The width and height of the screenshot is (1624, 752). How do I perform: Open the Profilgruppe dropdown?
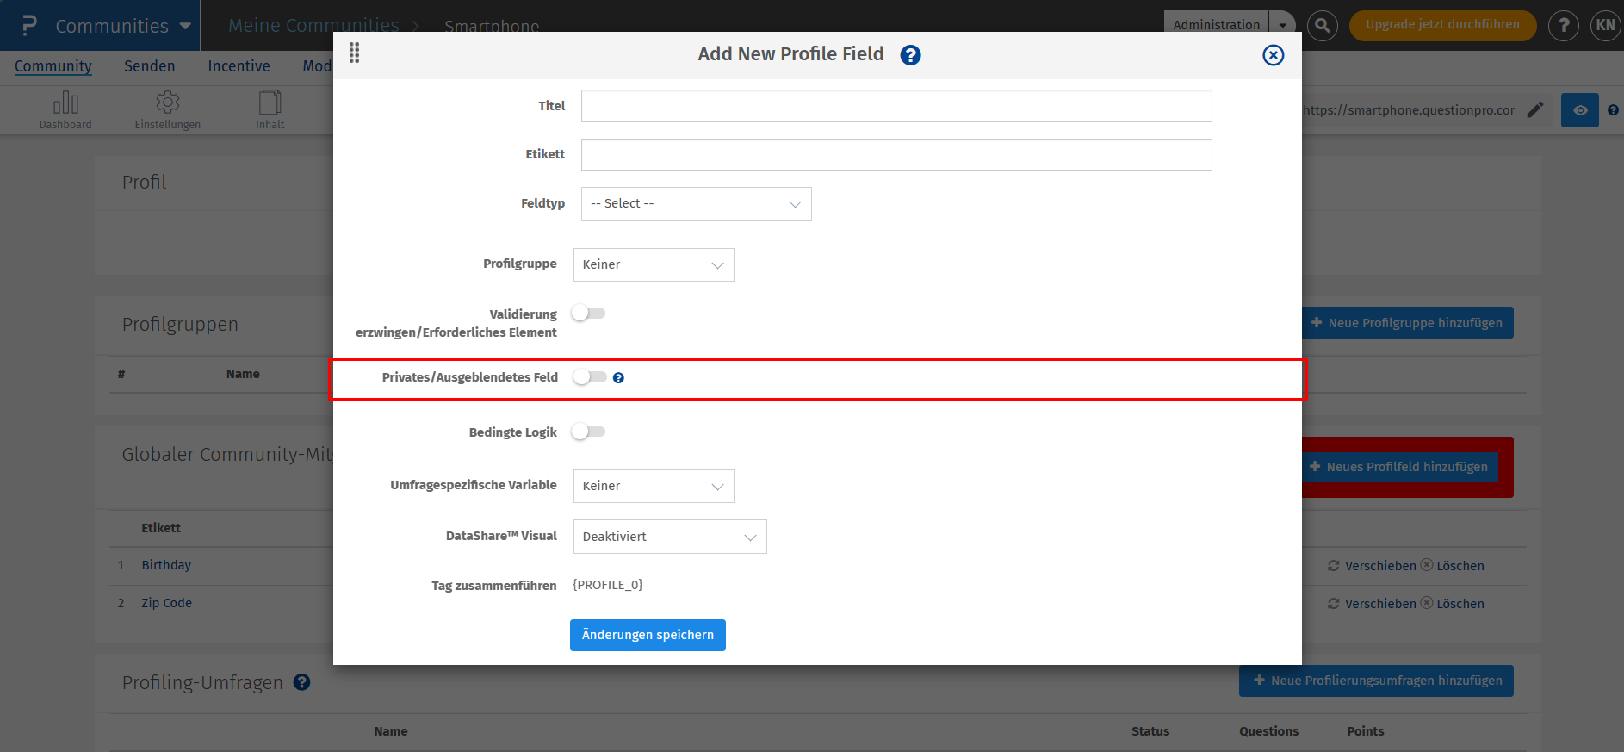[x=654, y=264]
